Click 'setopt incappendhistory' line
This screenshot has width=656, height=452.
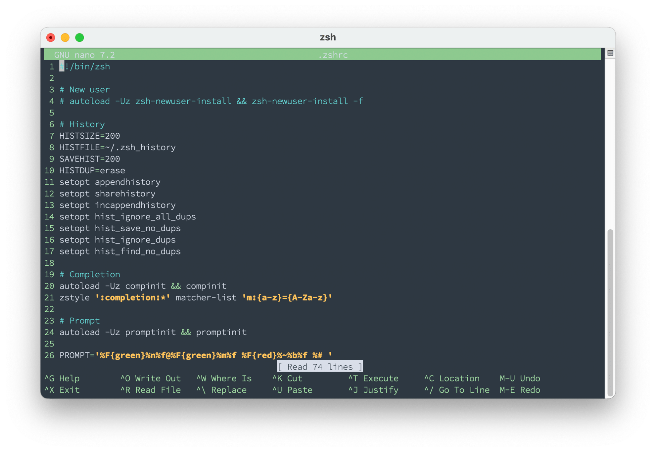point(117,205)
